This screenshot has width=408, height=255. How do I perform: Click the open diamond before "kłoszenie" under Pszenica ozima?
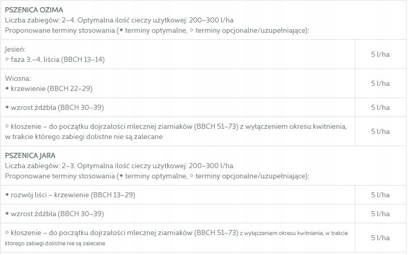point(7,126)
